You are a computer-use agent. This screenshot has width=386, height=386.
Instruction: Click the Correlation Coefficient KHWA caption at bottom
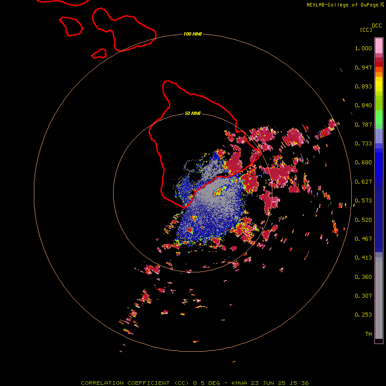point(195,383)
